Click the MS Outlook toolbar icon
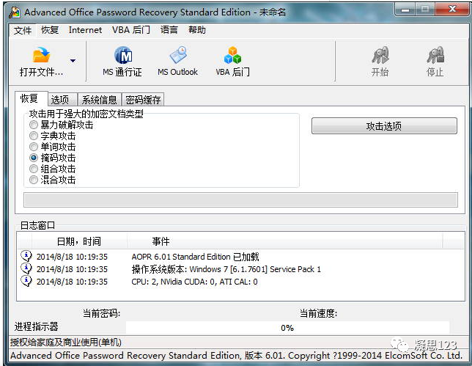 (178, 55)
